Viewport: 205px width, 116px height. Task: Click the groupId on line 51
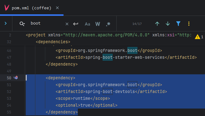pyautogui.click(x=109, y=85)
